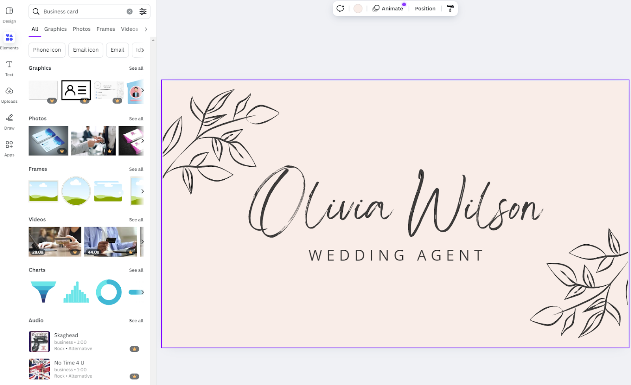Show more Graphics thumbnails via the arrow
The height and width of the screenshot is (385, 631).
pyautogui.click(x=142, y=90)
